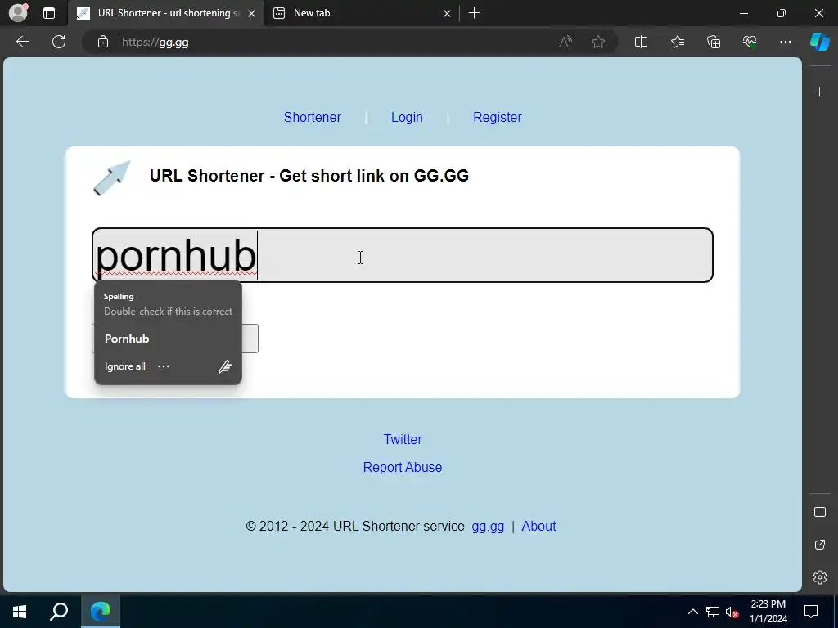Viewport: 838px width, 628px height.
Task: Open the clock showing 2:23 PM
Action: [x=768, y=612]
